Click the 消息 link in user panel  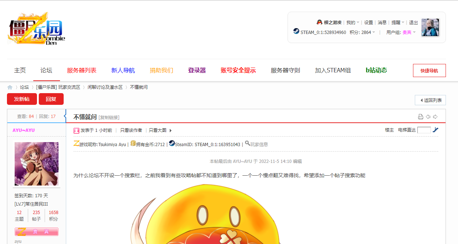pyautogui.click(x=382, y=22)
